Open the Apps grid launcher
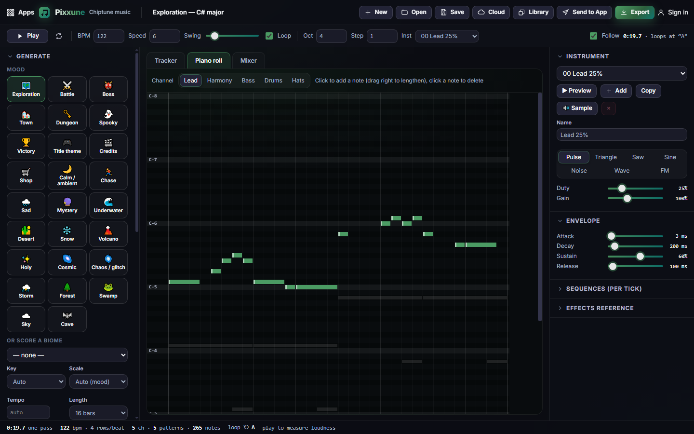 pos(20,13)
